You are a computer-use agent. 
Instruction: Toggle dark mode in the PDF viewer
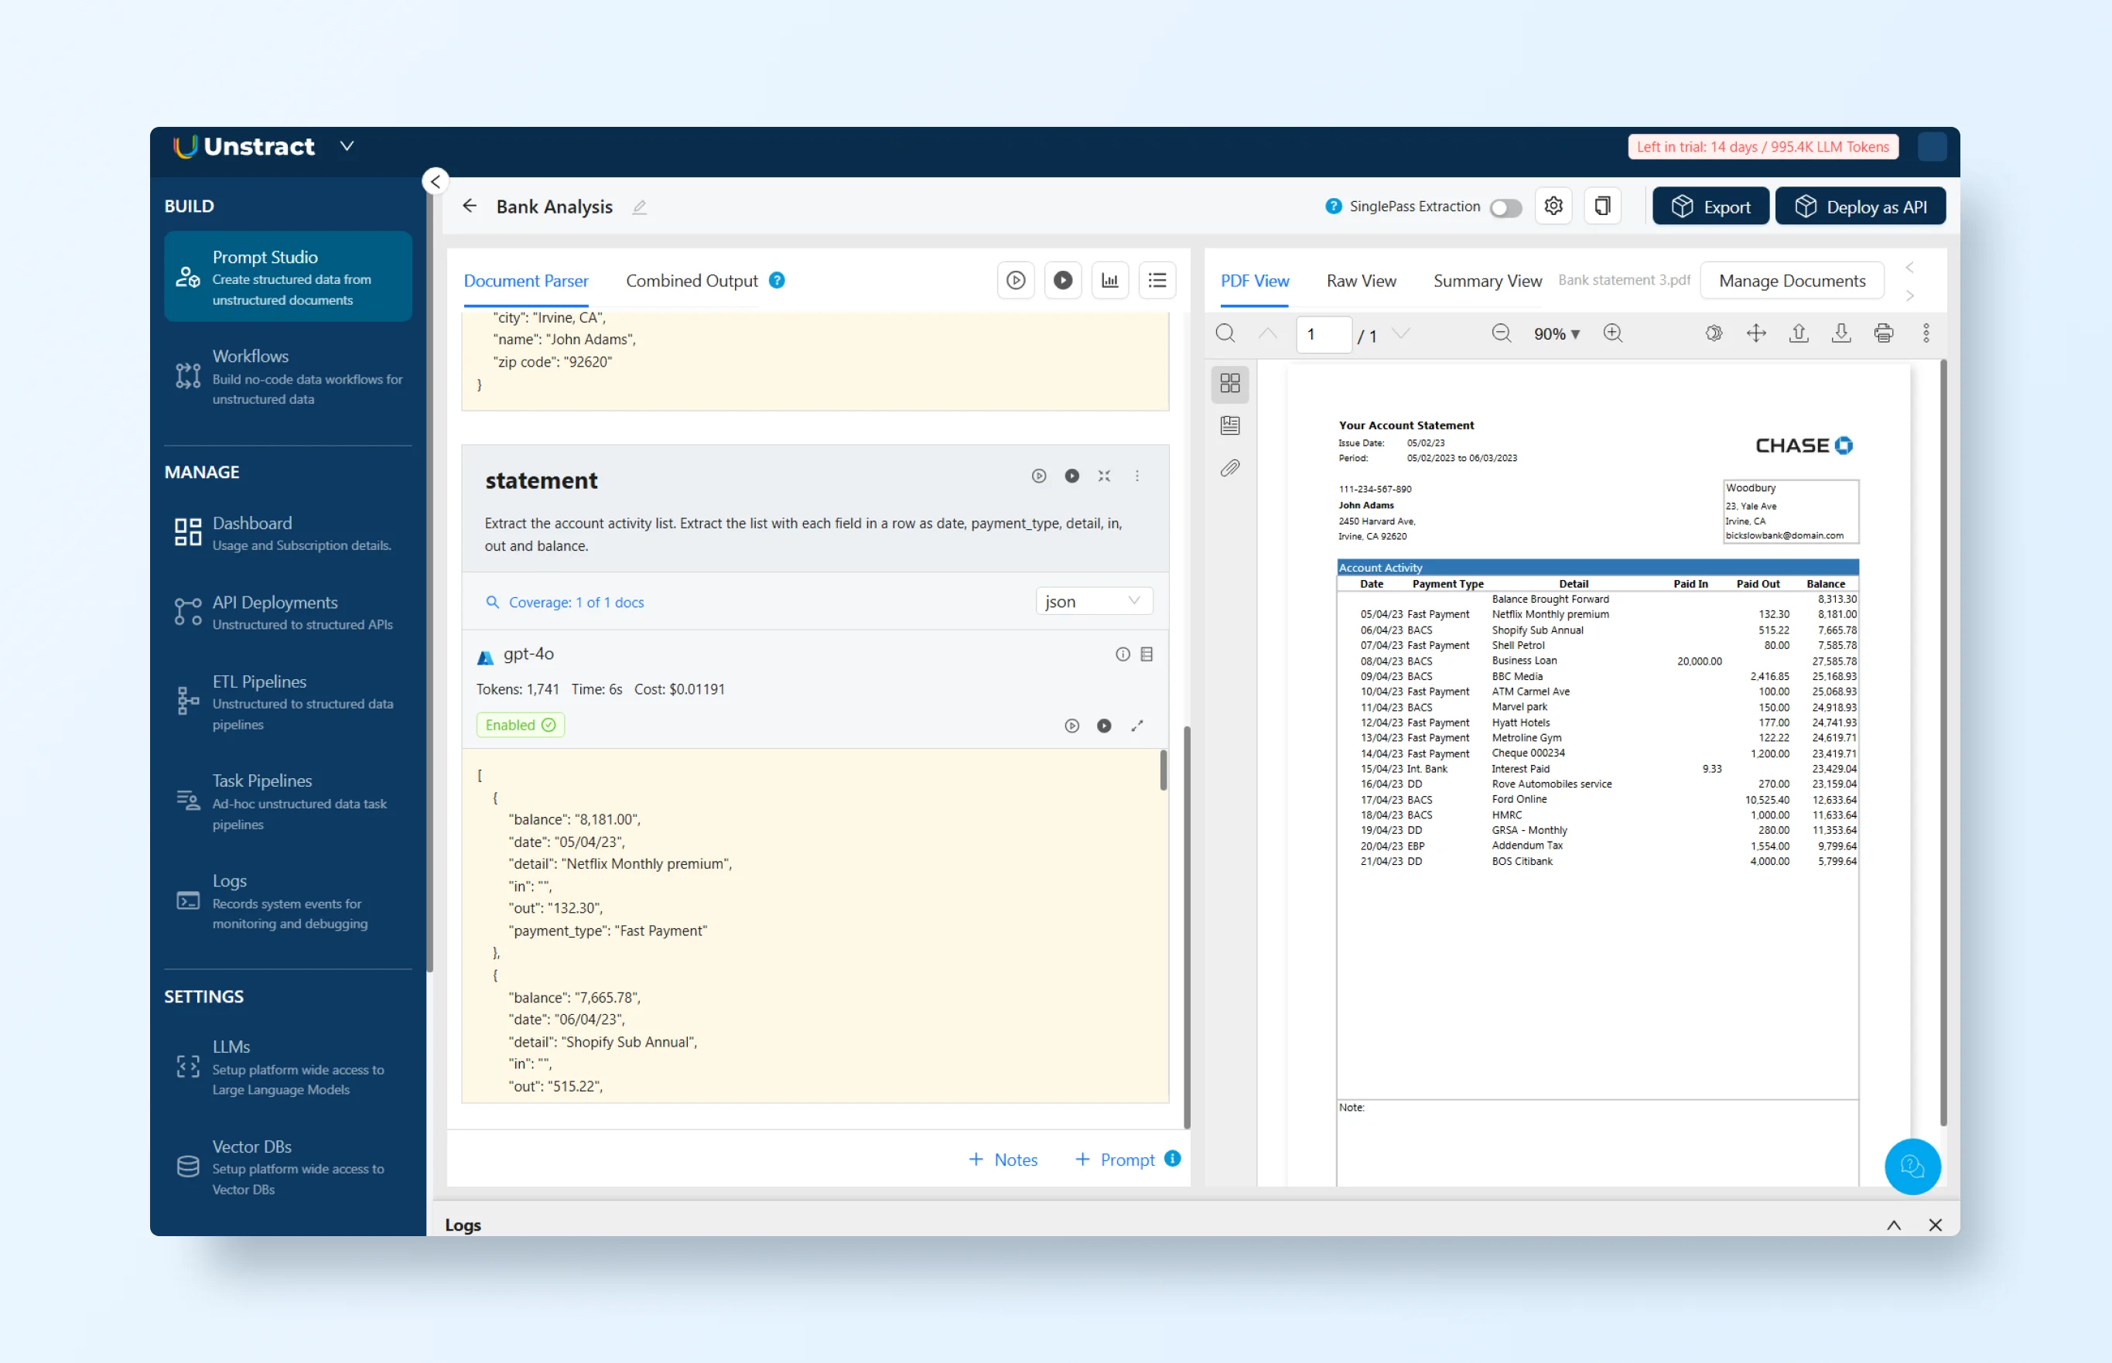[x=1714, y=333]
